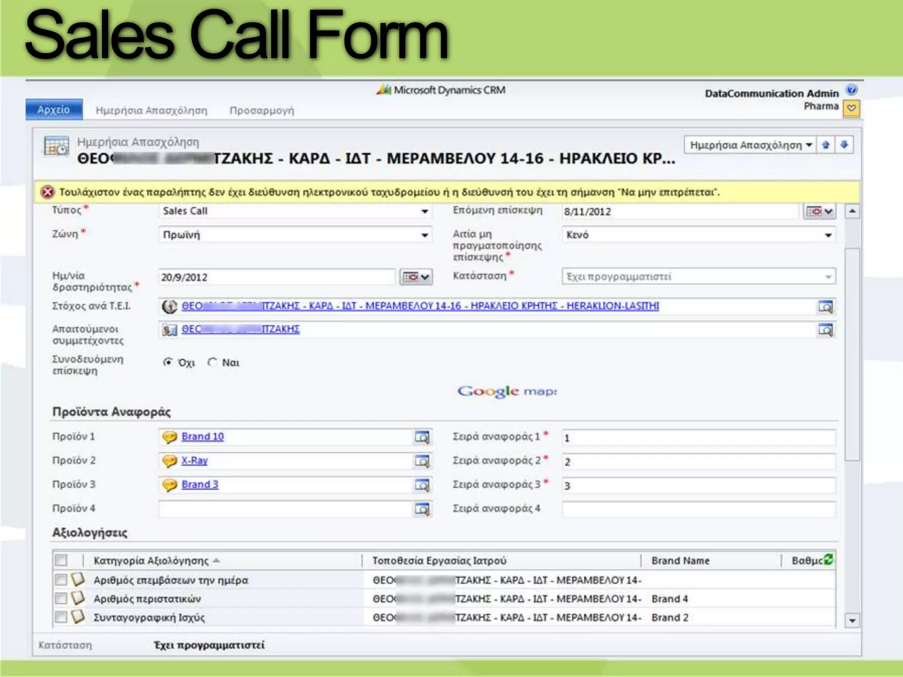Check the Αριθμός περιστατικών row checkbox
The height and width of the screenshot is (677, 903).
[x=61, y=599]
